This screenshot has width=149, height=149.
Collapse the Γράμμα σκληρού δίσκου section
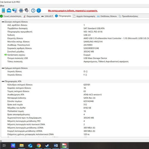point(3,68)
